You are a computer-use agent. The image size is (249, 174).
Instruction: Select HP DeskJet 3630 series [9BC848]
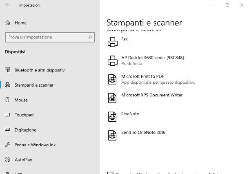point(152,58)
